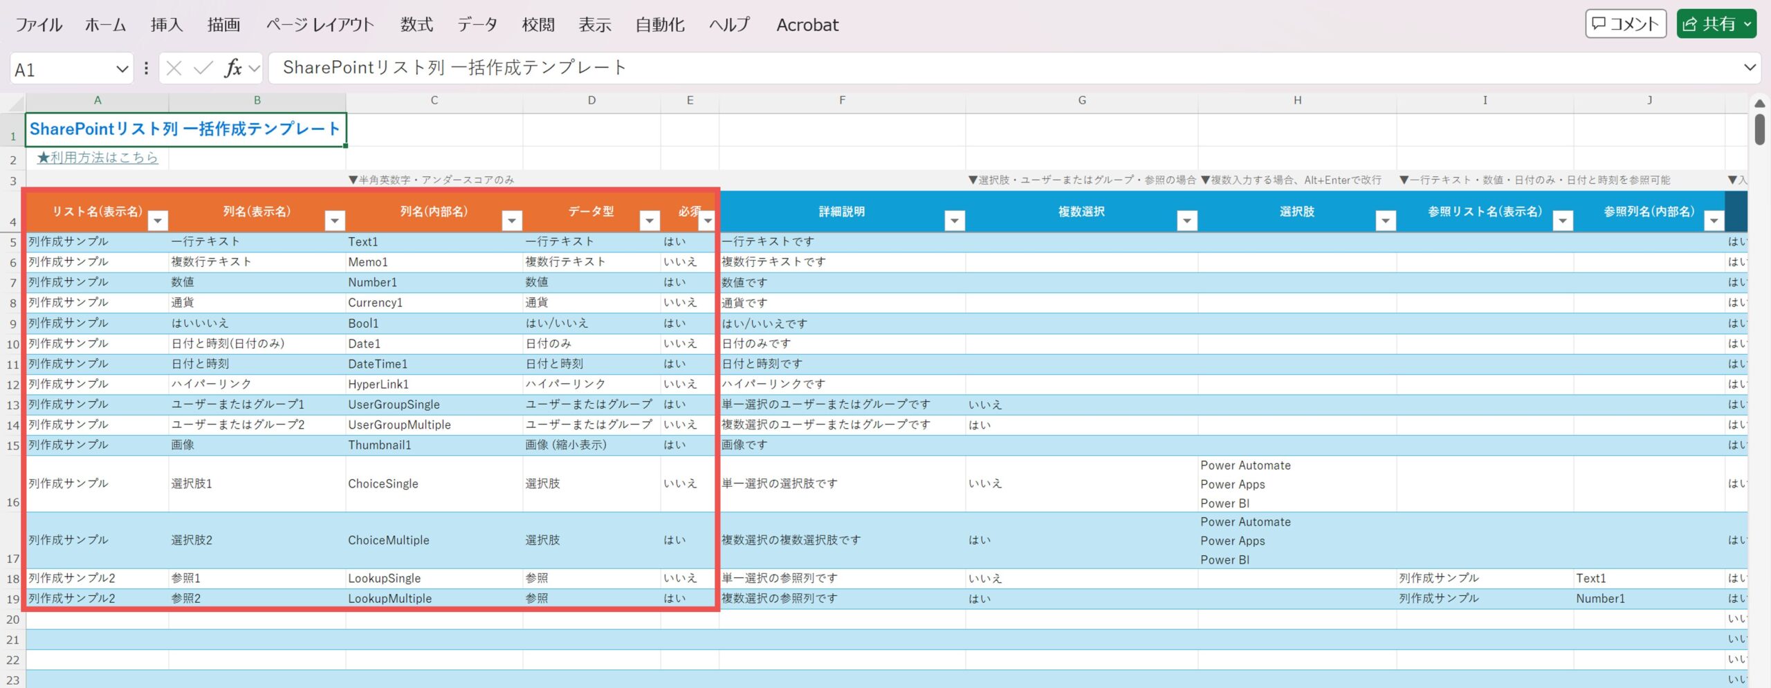Open the リスト名(表示名) column filter arrow
Screen dimensions: 1771x688
point(158,221)
